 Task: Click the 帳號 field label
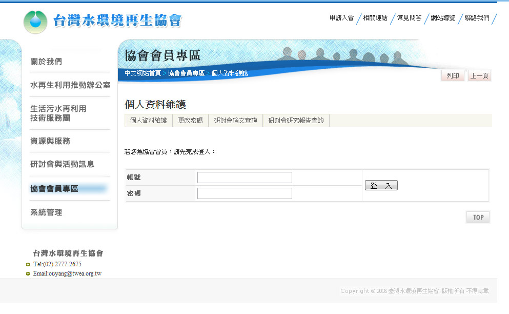[x=134, y=178]
